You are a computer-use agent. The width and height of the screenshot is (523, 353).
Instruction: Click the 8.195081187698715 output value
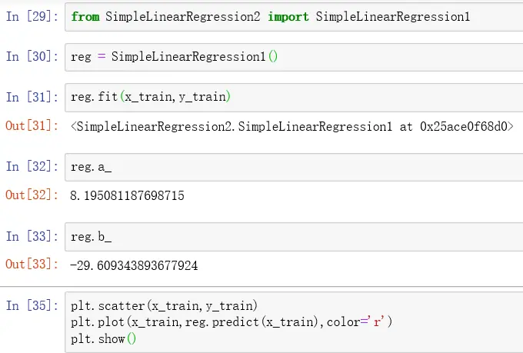coord(127,196)
